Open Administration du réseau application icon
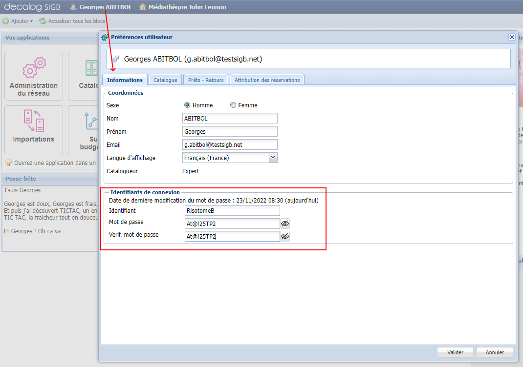 pyautogui.click(x=34, y=76)
